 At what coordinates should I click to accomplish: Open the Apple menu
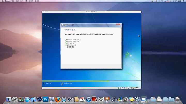[3, 1]
